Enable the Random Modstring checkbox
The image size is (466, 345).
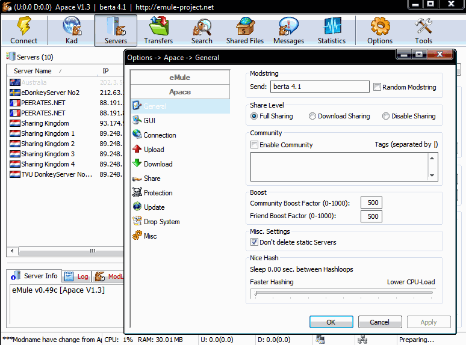377,87
